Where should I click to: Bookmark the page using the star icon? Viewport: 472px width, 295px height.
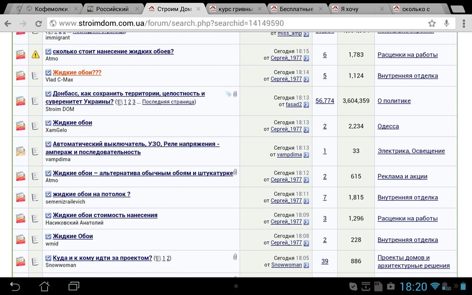point(432,23)
